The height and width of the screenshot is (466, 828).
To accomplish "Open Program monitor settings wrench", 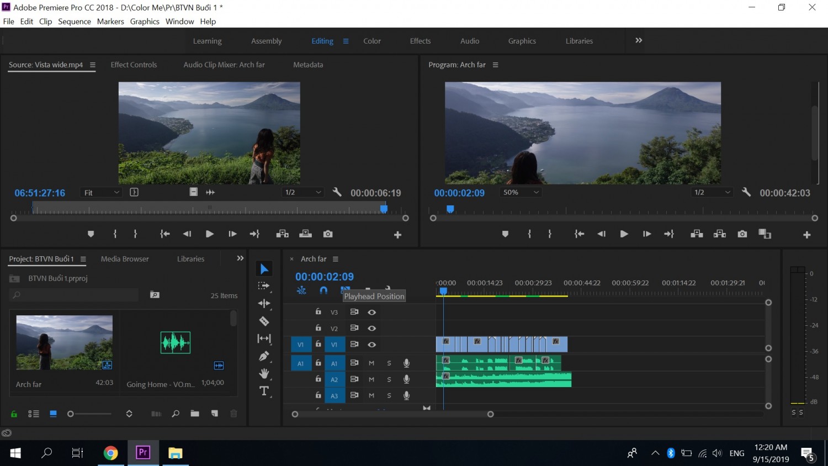I will (746, 192).
